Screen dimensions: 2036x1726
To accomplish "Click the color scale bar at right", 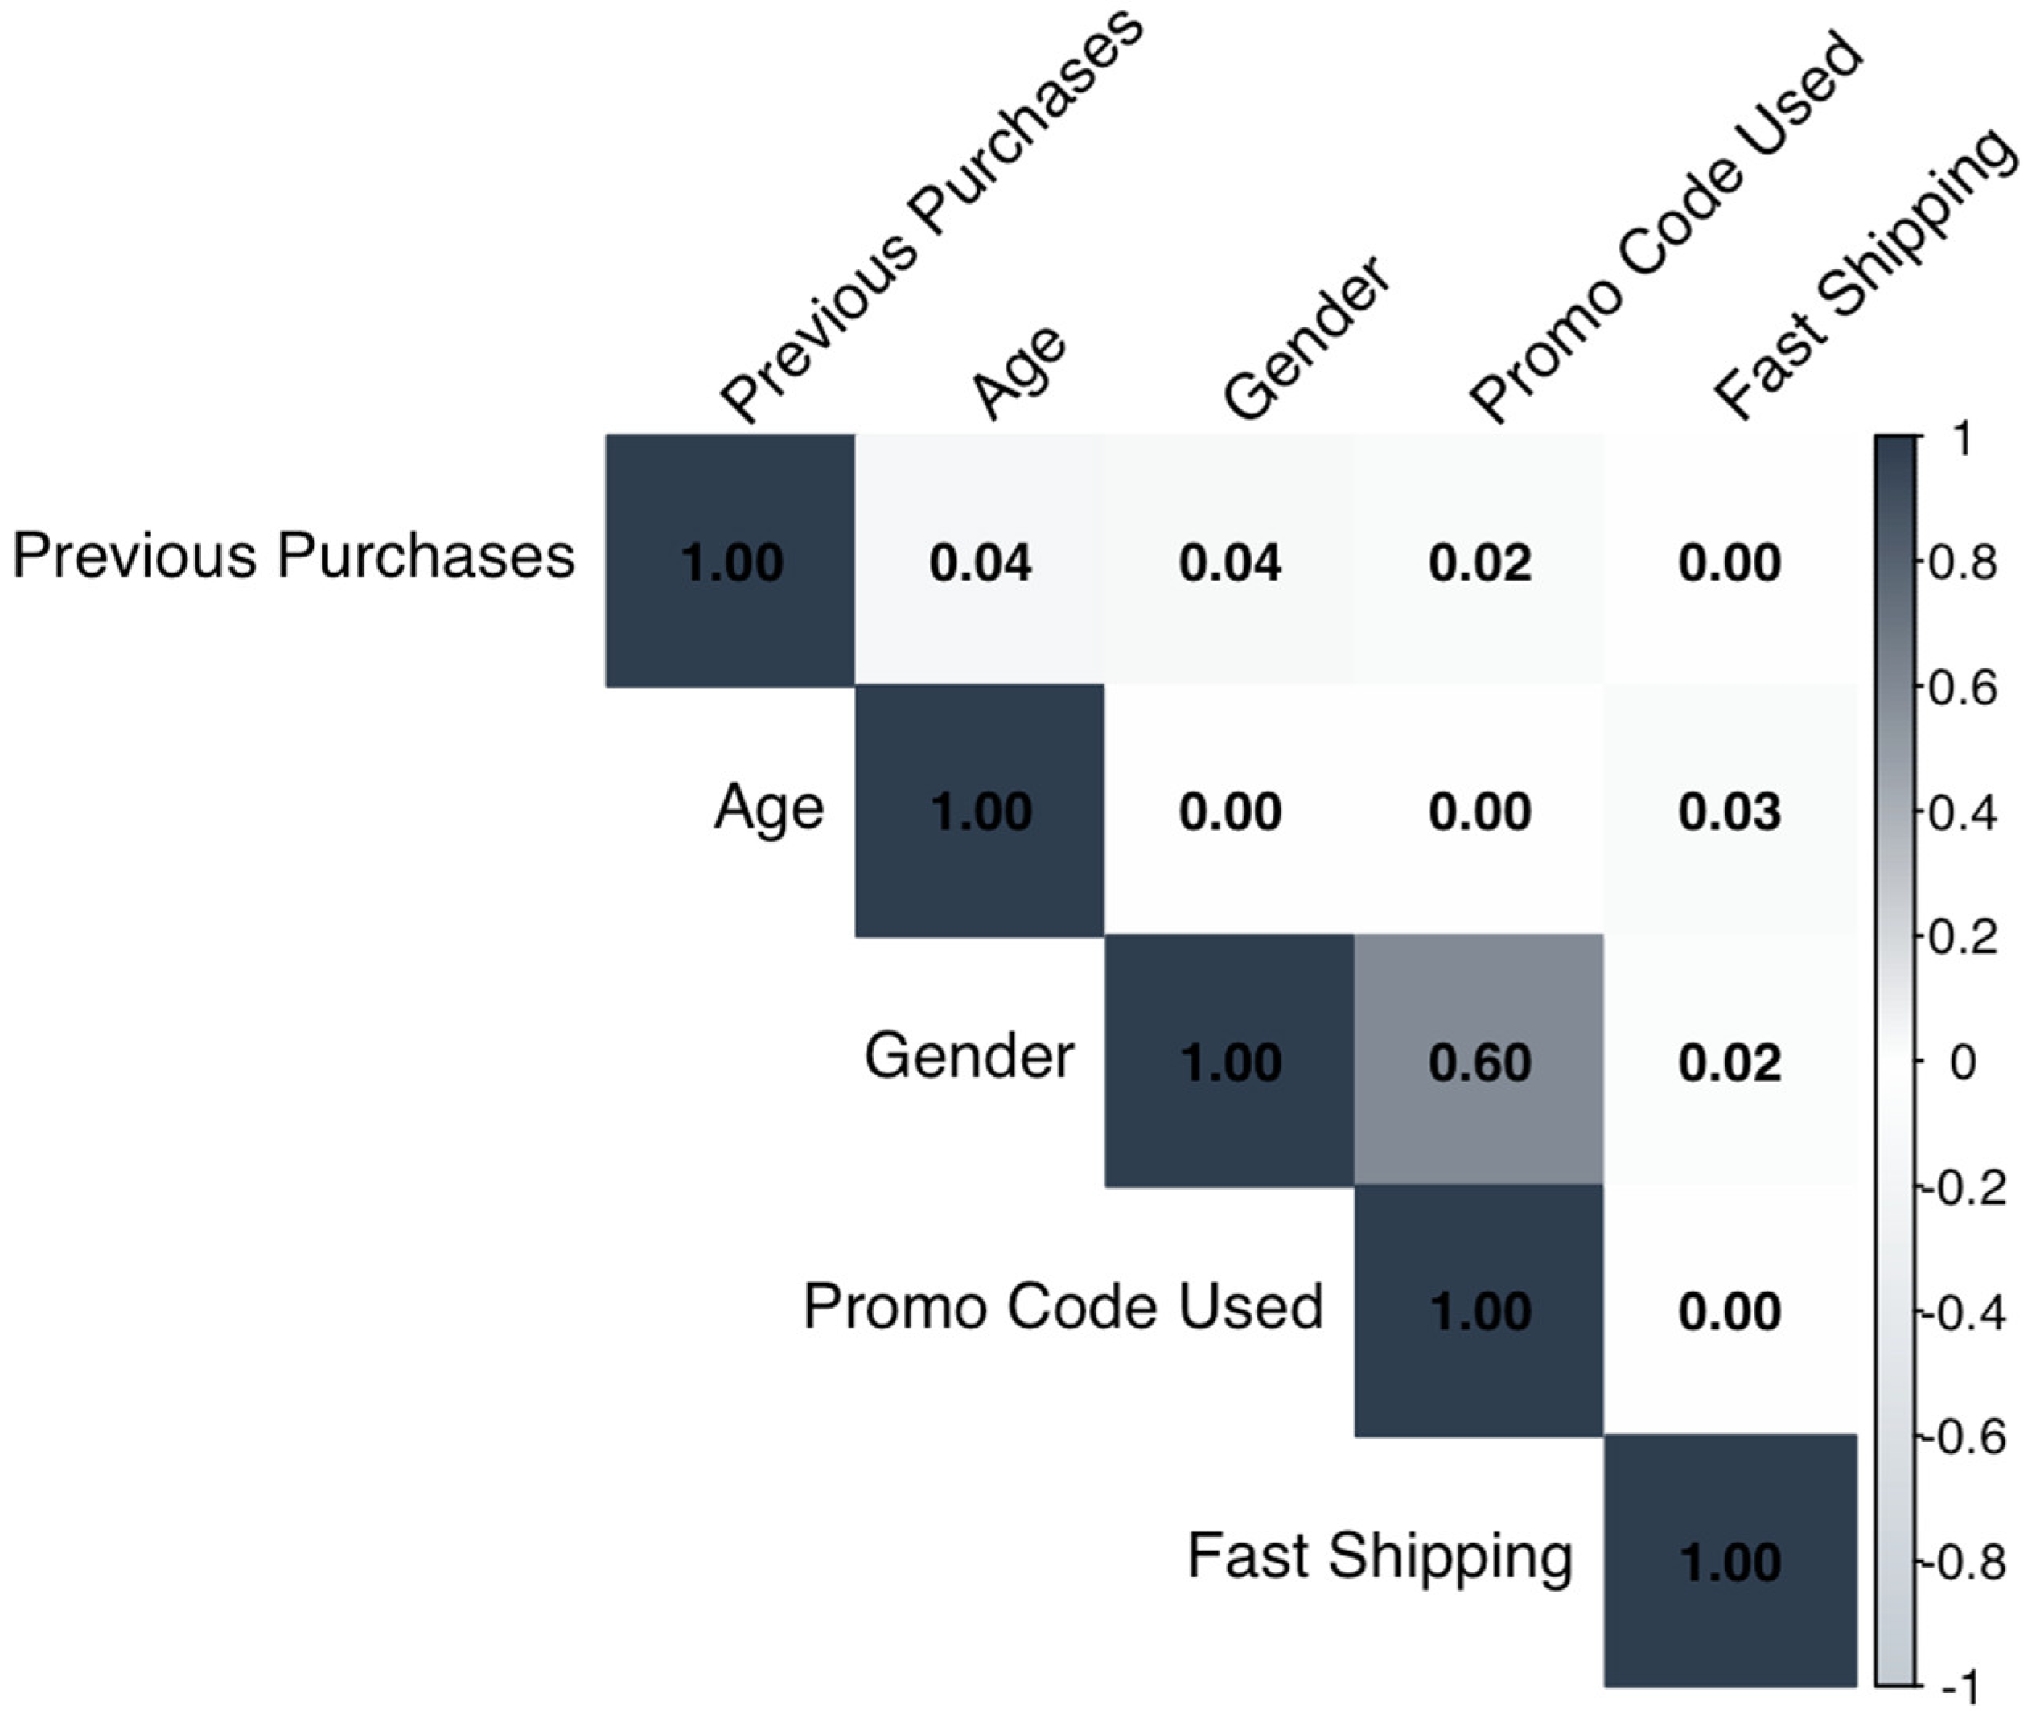I will pos(1897,1061).
